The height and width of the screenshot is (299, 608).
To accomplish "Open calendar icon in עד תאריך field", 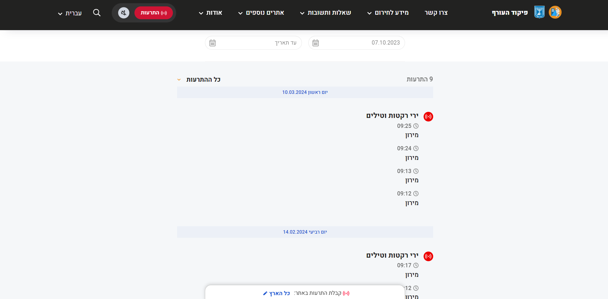I will coord(213,43).
